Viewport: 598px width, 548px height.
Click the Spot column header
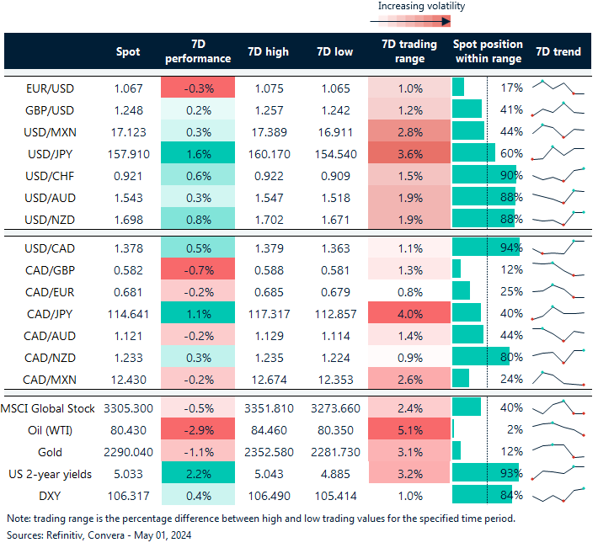click(x=128, y=51)
